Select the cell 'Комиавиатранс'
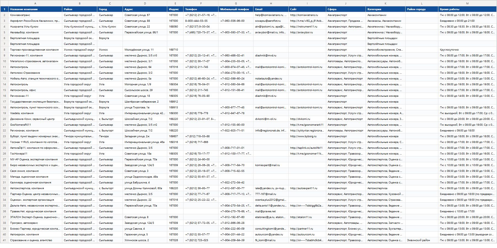Viewport: 497px width, 248px height. (35, 15)
